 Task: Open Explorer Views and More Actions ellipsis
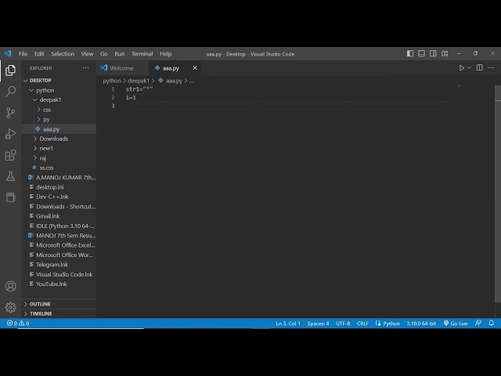coord(85,68)
